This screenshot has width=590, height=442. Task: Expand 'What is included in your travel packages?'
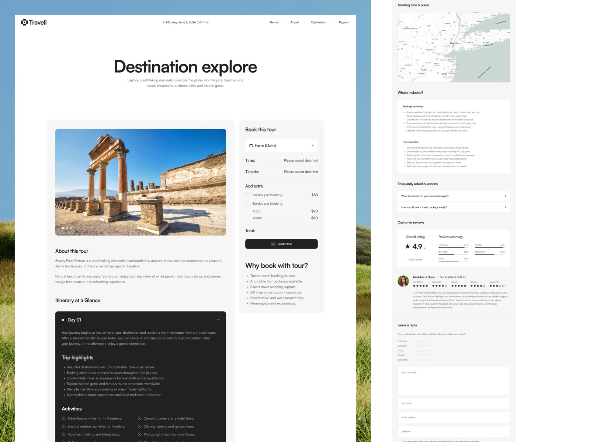(454, 196)
